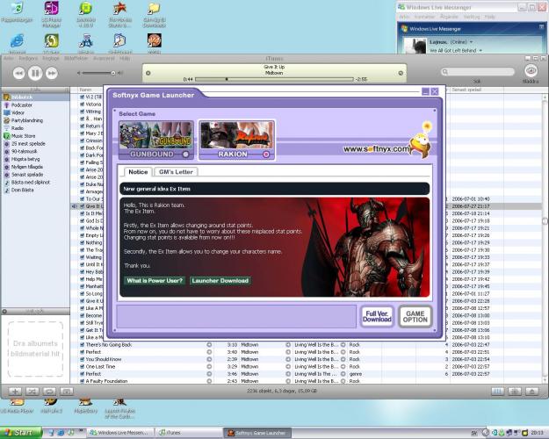
Task: Switch to the GM's Letter tab
Action: coord(177,172)
